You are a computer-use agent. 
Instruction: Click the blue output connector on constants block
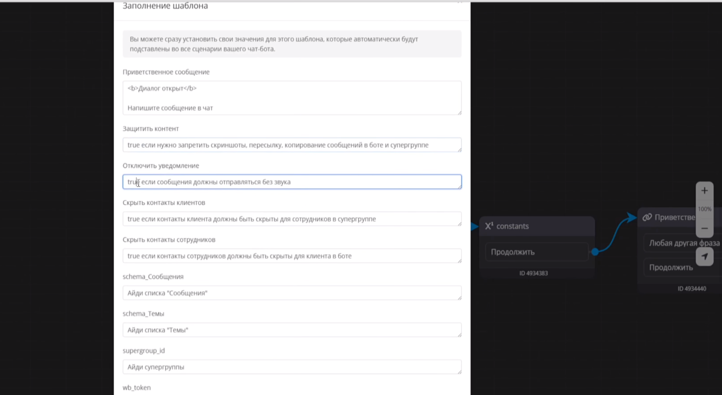[x=595, y=252]
